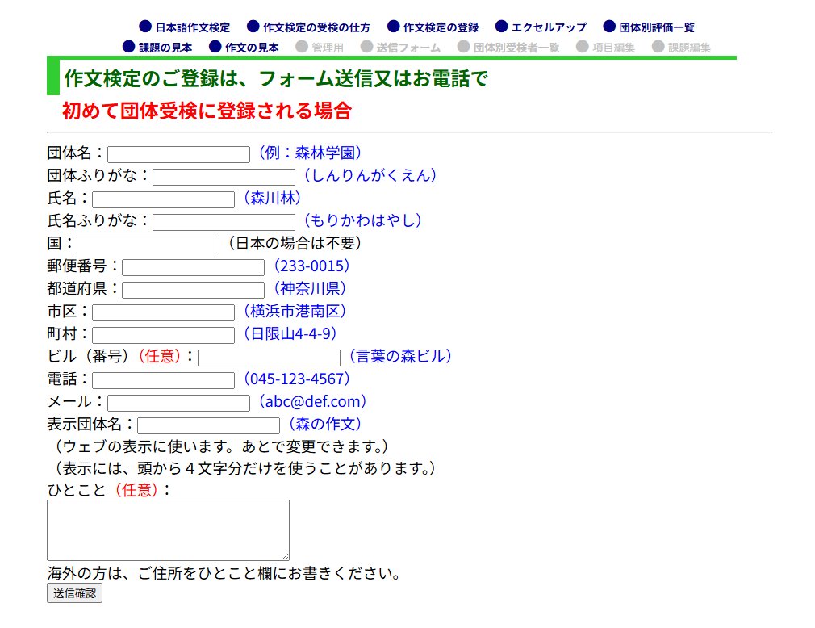
Task: Click the 都道府県 text box
Action: pos(193,290)
